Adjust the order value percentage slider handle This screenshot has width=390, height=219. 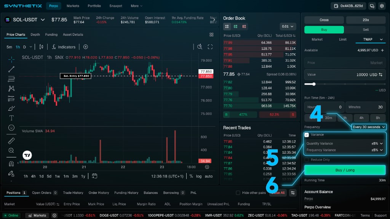(x=314, y=84)
